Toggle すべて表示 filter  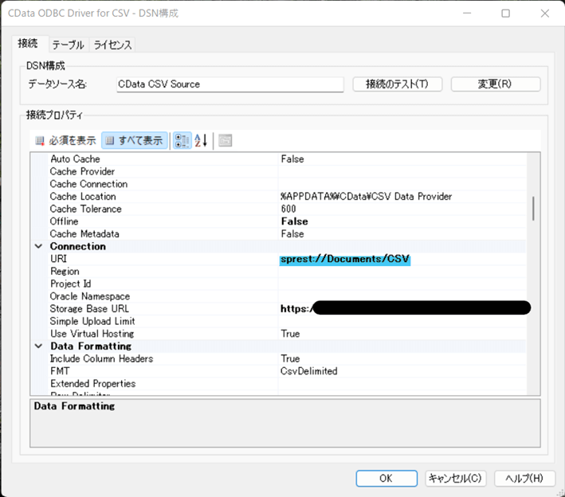coord(134,141)
